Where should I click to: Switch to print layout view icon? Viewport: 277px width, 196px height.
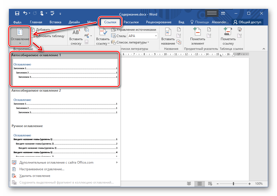point(200,184)
